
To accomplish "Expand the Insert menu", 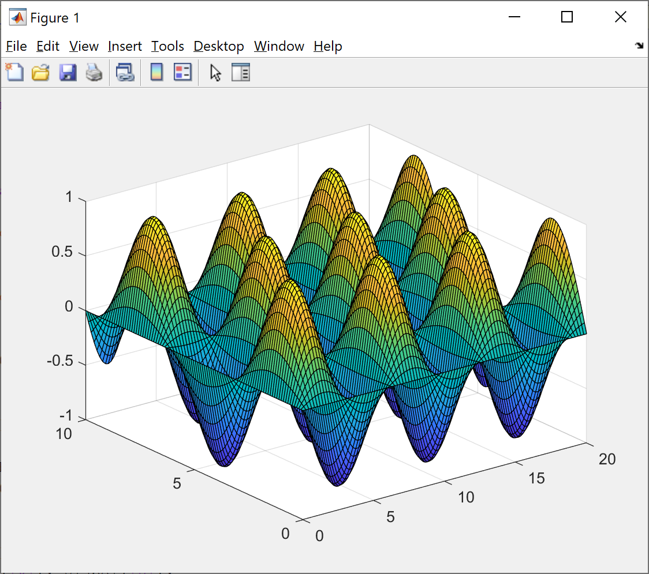I will point(125,46).
